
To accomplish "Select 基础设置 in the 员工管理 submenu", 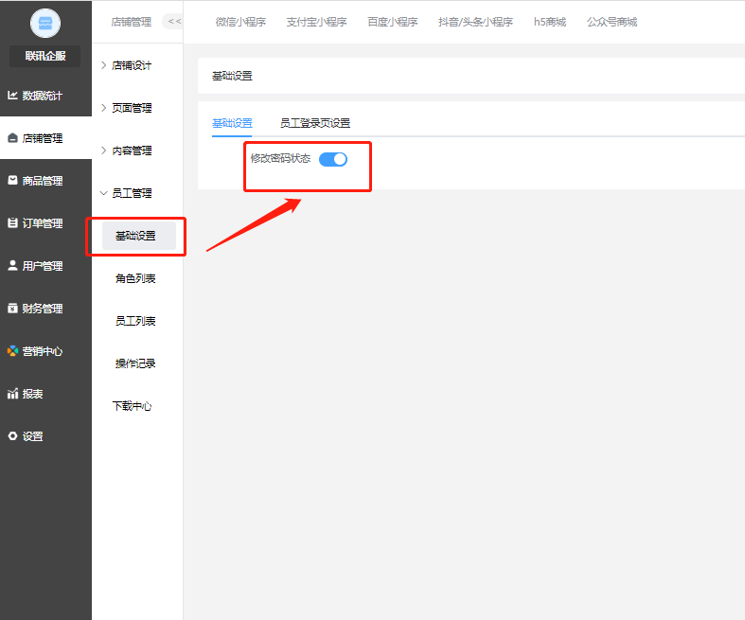I will click(x=139, y=236).
